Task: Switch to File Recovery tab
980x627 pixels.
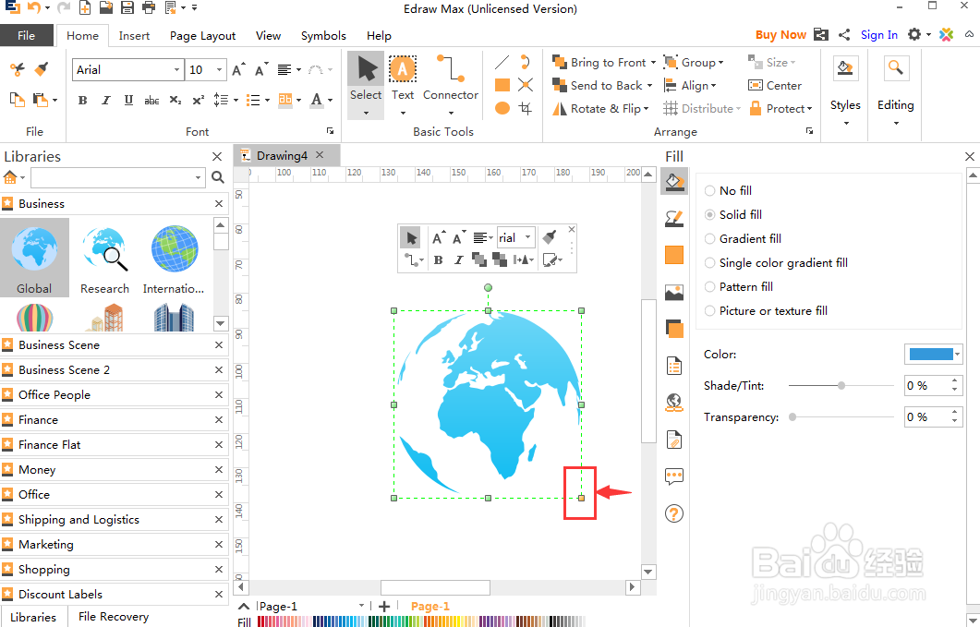Action: click(114, 617)
